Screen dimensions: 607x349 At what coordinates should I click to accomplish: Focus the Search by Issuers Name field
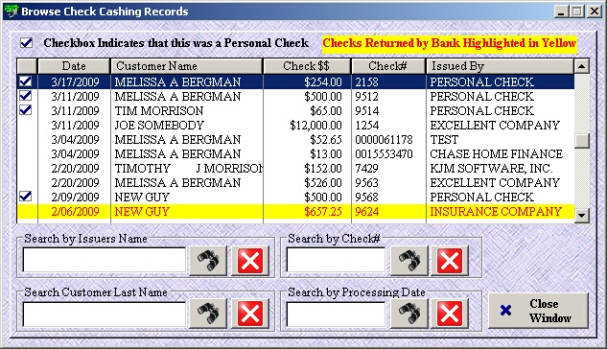coord(105,260)
